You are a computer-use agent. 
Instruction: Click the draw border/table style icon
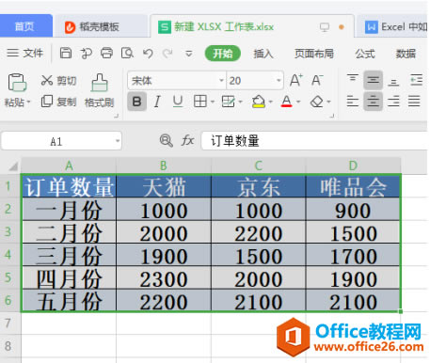point(228,102)
